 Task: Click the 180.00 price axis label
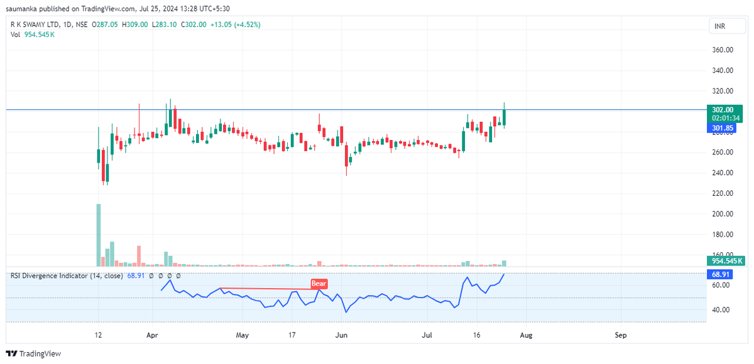tap(723, 235)
